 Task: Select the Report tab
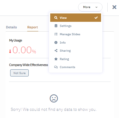pyautogui.click(x=33, y=27)
